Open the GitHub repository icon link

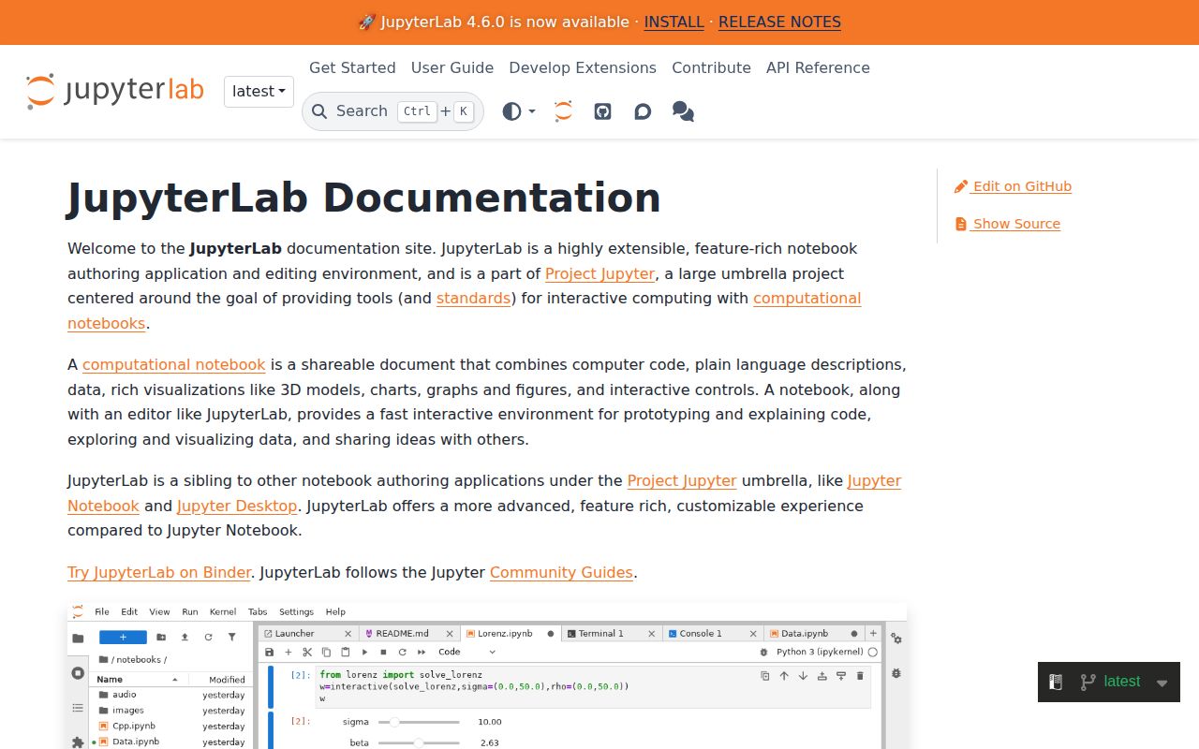(603, 111)
